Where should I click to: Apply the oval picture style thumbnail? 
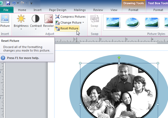[x=132, y=23]
